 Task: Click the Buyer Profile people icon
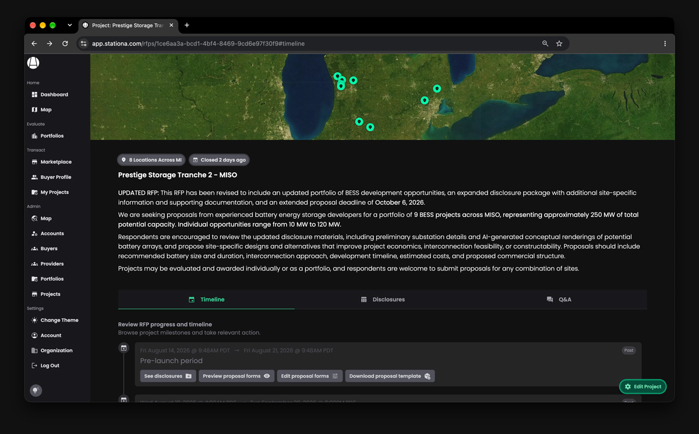[x=34, y=177]
